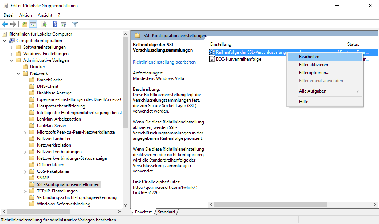Click the Filter funnel icon
The width and height of the screenshot is (379, 224).
[x=75, y=24]
